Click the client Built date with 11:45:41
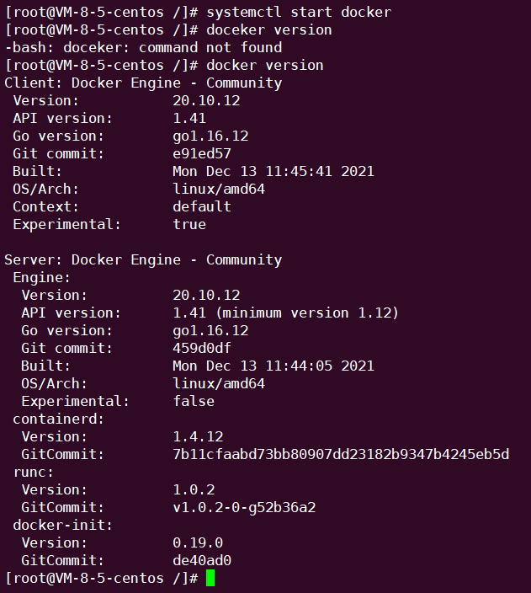This screenshot has width=531, height=593. (273, 171)
